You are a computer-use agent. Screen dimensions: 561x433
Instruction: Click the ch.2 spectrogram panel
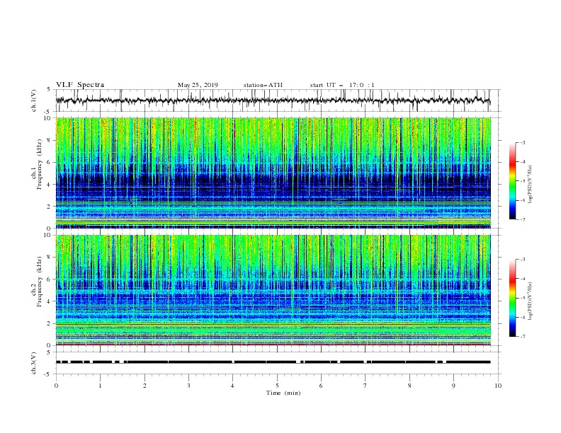pos(273,290)
